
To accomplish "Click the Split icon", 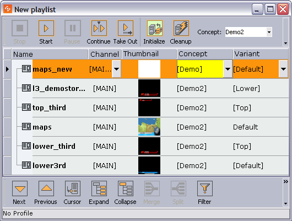I will [179, 188].
